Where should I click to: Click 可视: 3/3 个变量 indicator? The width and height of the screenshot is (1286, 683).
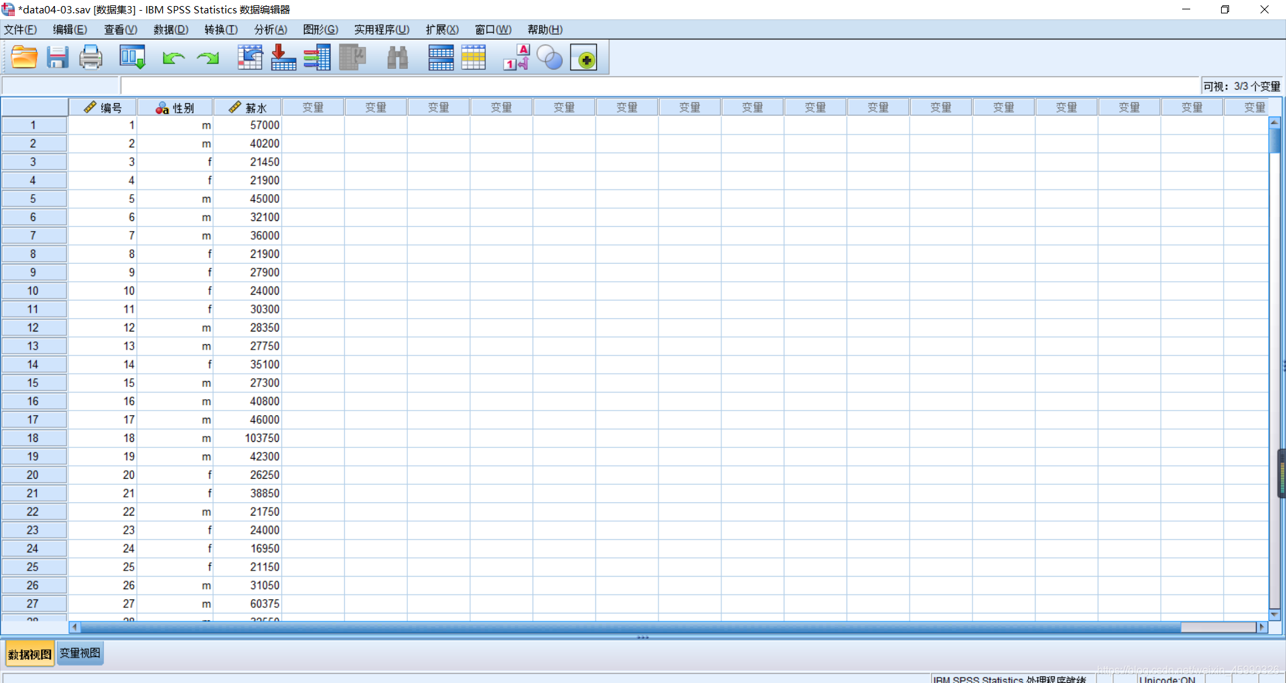point(1241,86)
